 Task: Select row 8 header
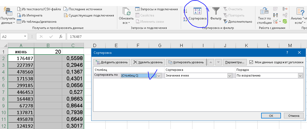(4, 99)
